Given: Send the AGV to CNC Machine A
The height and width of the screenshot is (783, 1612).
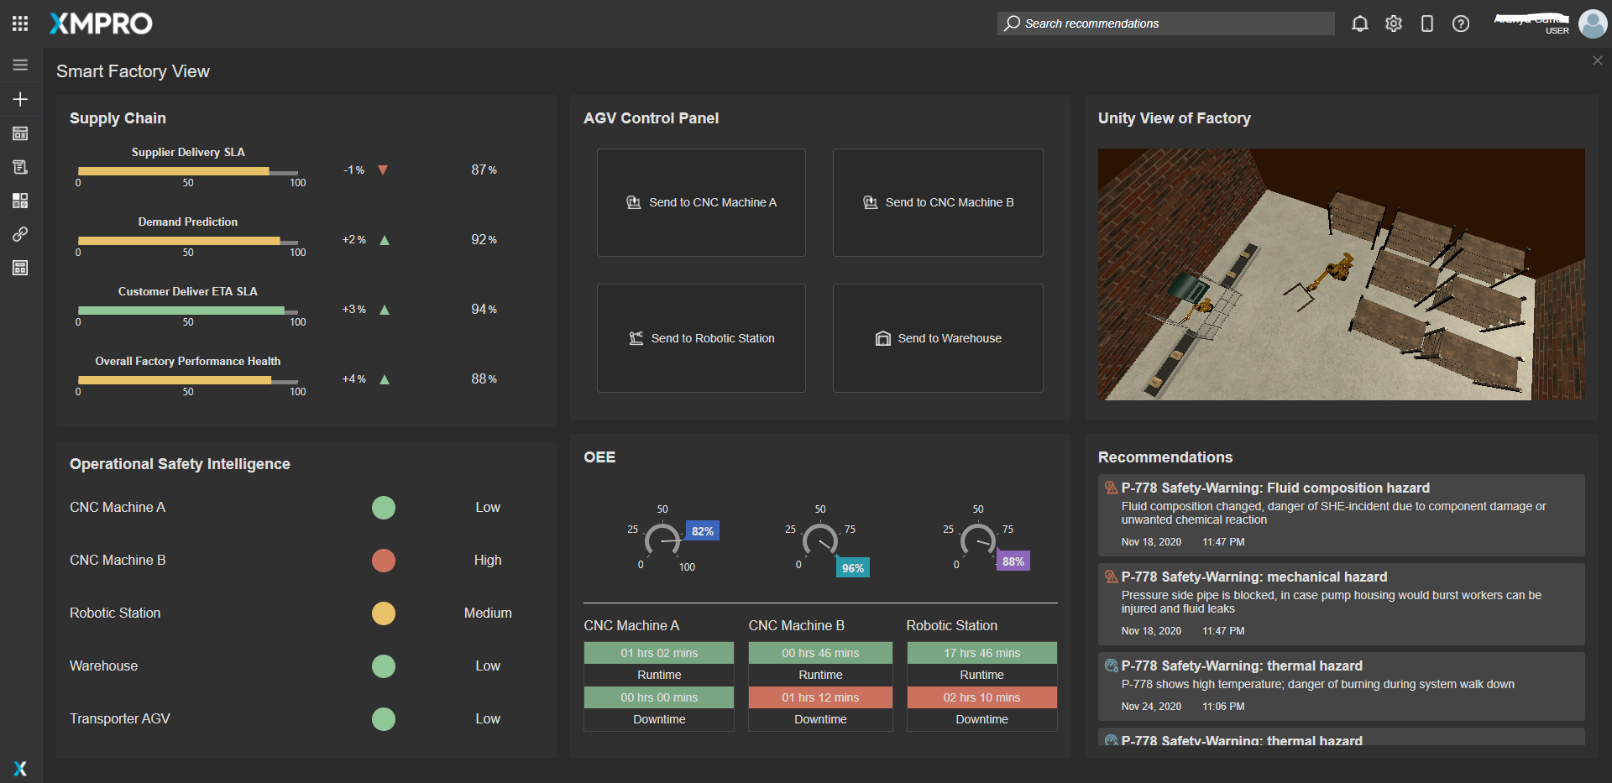Looking at the screenshot, I should (701, 203).
